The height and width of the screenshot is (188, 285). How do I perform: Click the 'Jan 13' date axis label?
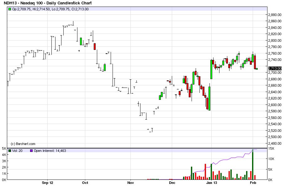coord(212,183)
